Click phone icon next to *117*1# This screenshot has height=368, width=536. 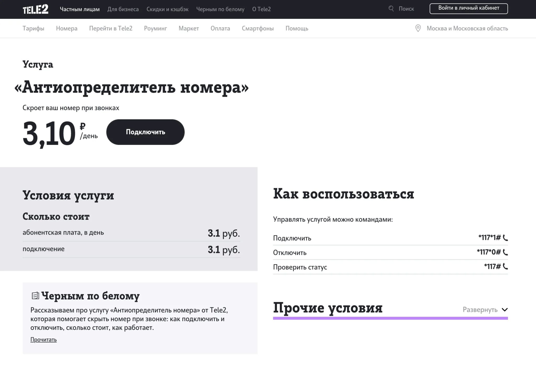point(505,238)
